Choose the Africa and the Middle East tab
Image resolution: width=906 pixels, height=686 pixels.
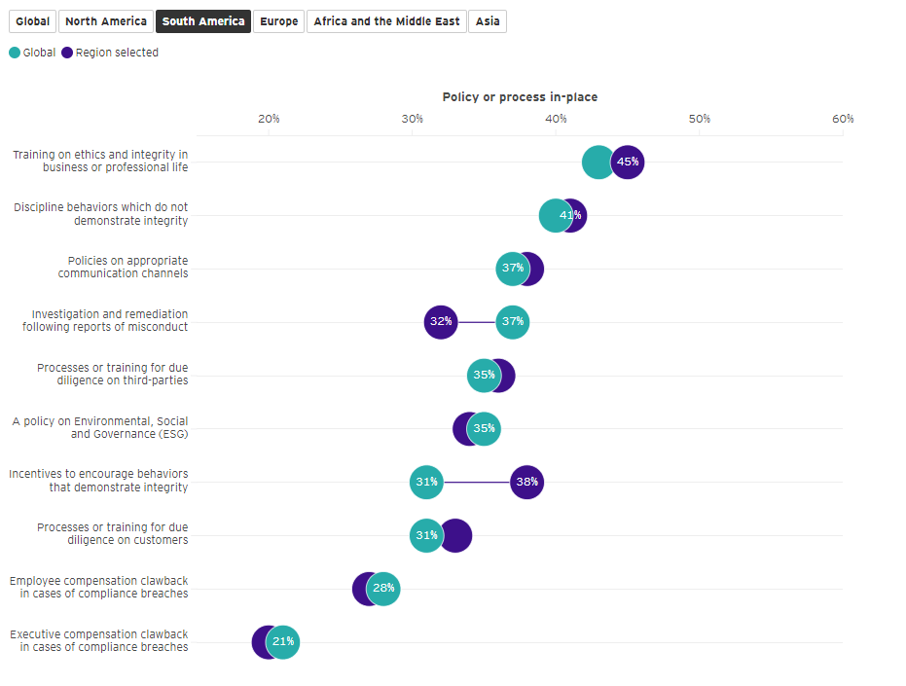point(386,21)
